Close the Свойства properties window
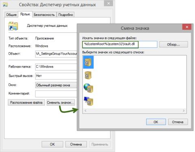 point(108,3)
